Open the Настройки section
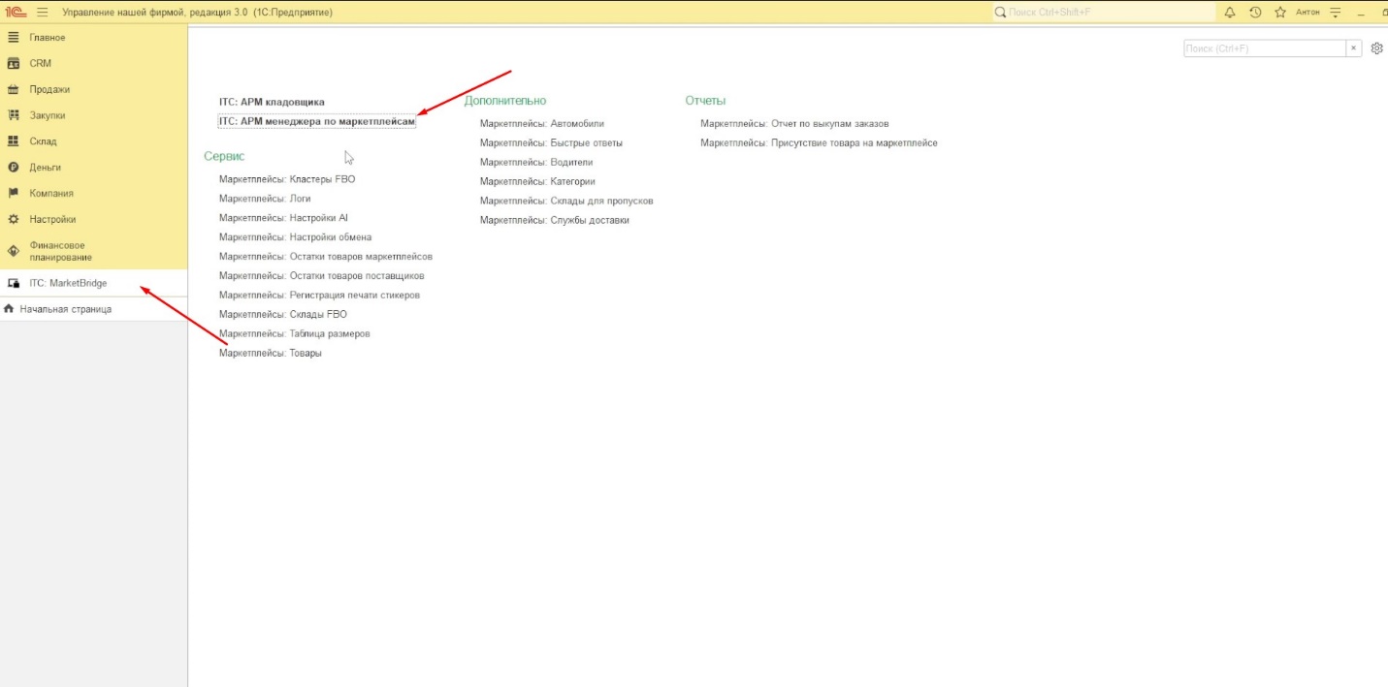The height and width of the screenshot is (687, 1388). click(93, 219)
